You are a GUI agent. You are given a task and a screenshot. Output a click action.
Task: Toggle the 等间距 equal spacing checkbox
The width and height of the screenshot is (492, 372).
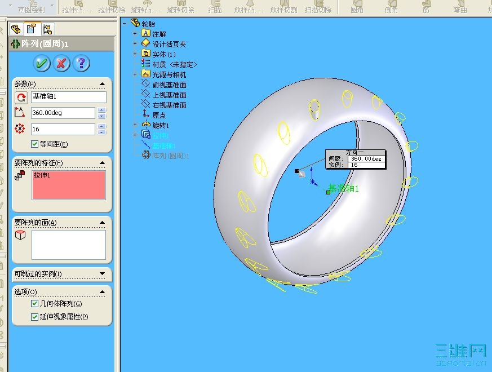point(34,144)
